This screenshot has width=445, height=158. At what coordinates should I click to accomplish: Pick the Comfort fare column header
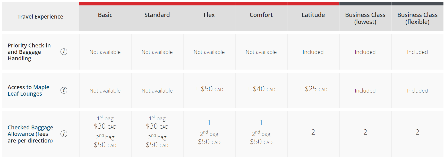[x=261, y=15]
